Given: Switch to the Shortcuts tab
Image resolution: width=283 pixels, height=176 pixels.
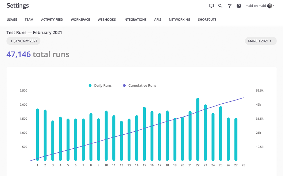Looking at the screenshot, I should point(207,20).
